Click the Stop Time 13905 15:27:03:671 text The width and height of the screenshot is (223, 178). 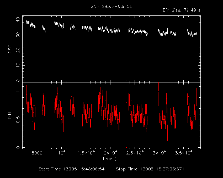(150, 169)
